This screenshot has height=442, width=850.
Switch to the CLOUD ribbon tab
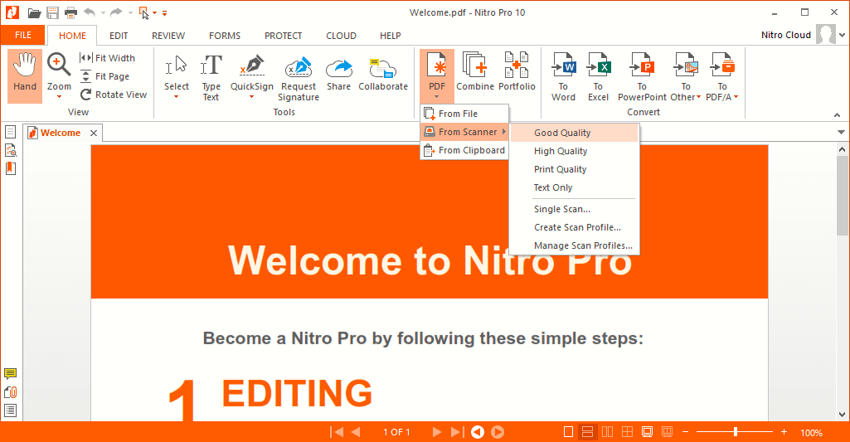click(x=341, y=36)
